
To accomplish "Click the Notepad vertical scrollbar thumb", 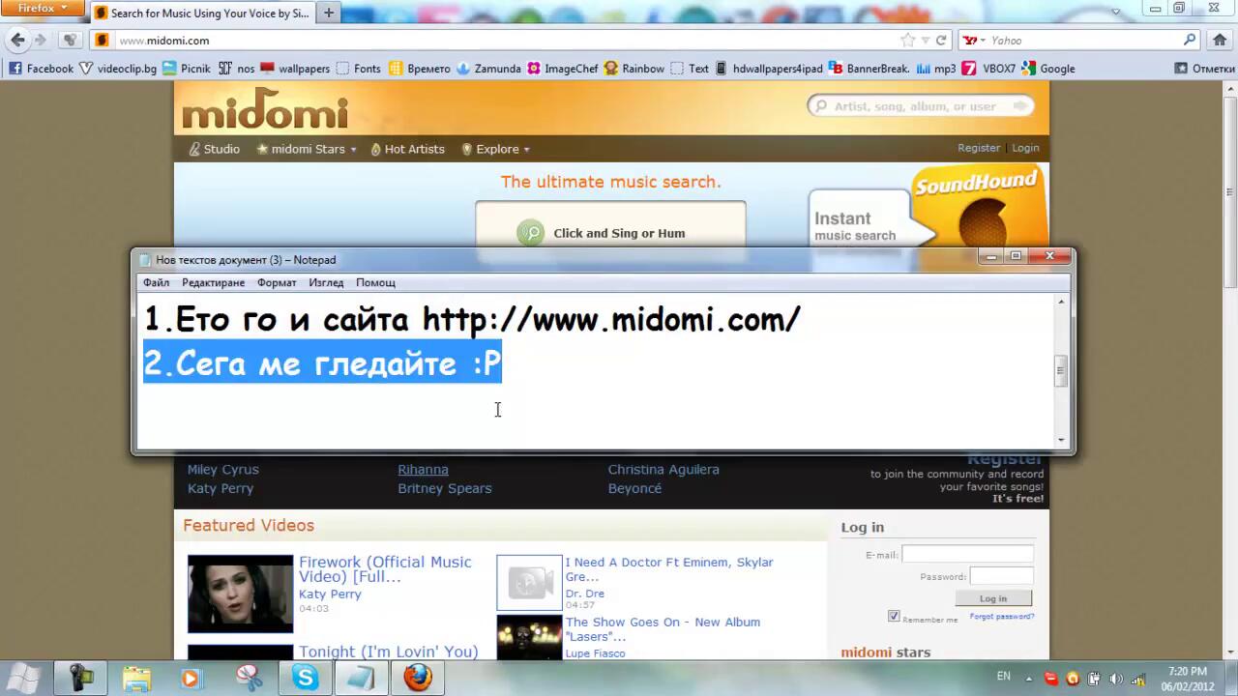I will click(1061, 370).
